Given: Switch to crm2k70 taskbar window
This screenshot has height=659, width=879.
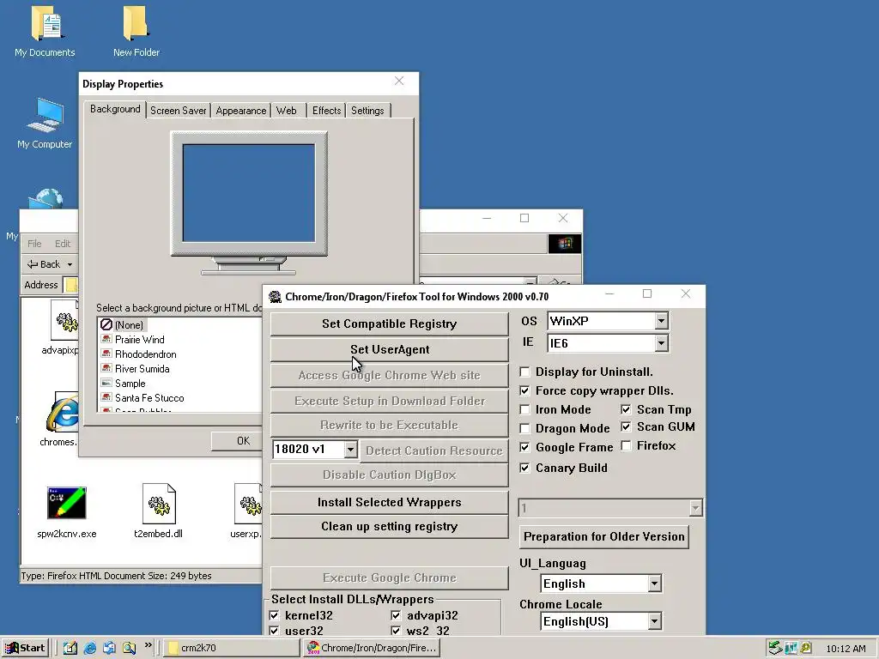Looking at the screenshot, I should (232, 648).
